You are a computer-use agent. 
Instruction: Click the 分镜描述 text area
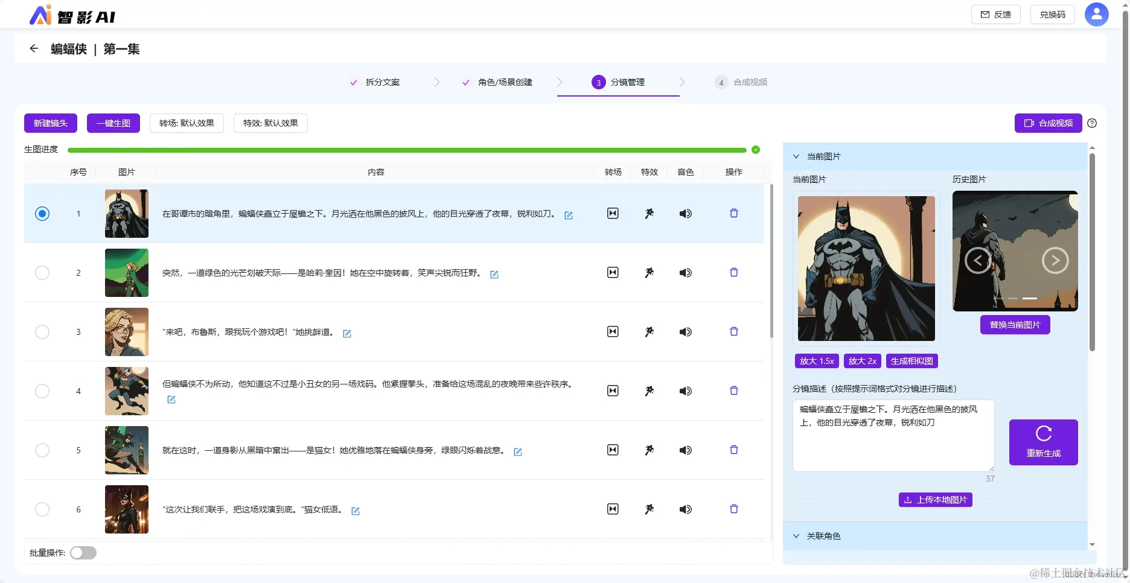893,436
